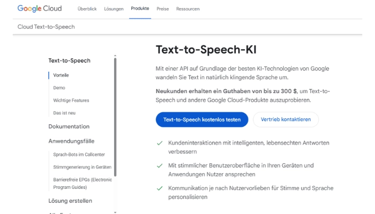Click the sidebar scroll-down arrow

115,211
